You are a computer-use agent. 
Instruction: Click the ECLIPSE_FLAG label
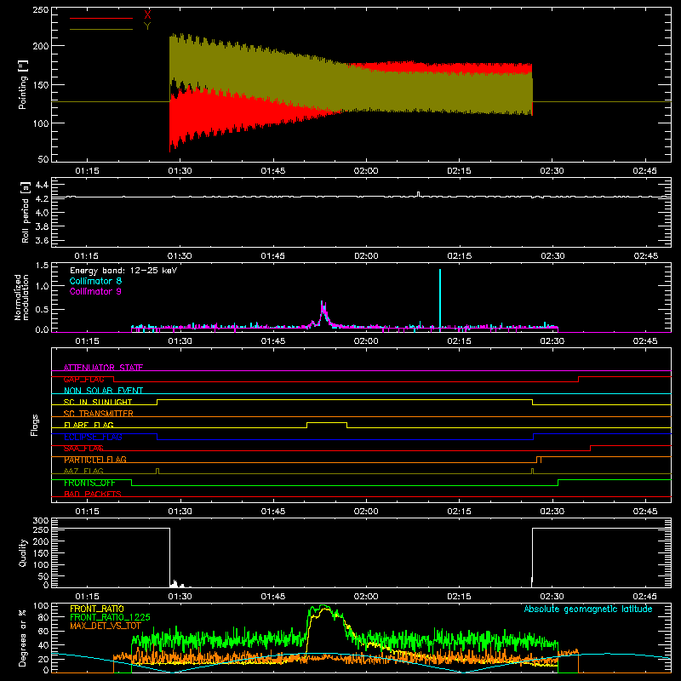(x=93, y=437)
